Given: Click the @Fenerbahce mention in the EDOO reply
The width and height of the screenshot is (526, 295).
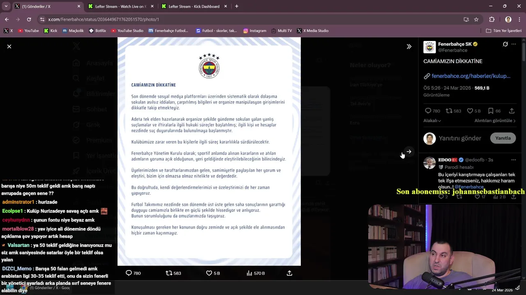Looking at the screenshot, I should point(469,187).
